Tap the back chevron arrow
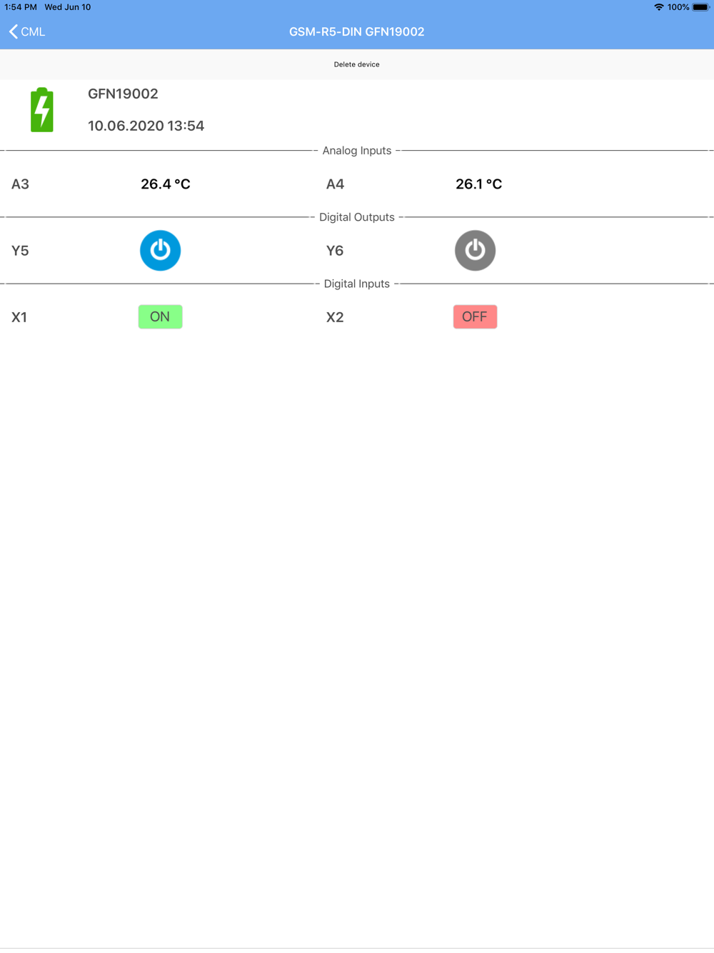Screen dimensions: 714x953 click(x=13, y=31)
